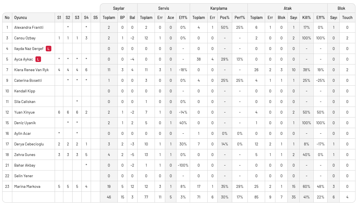Click the Yuan Xinyue player name
Image resolution: width=358 pixels, height=204 pixels.
coord(25,112)
